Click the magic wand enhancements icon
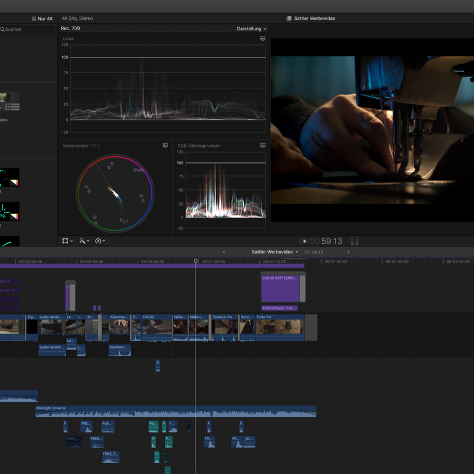Screen dimensions: 474x474 click(x=82, y=241)
